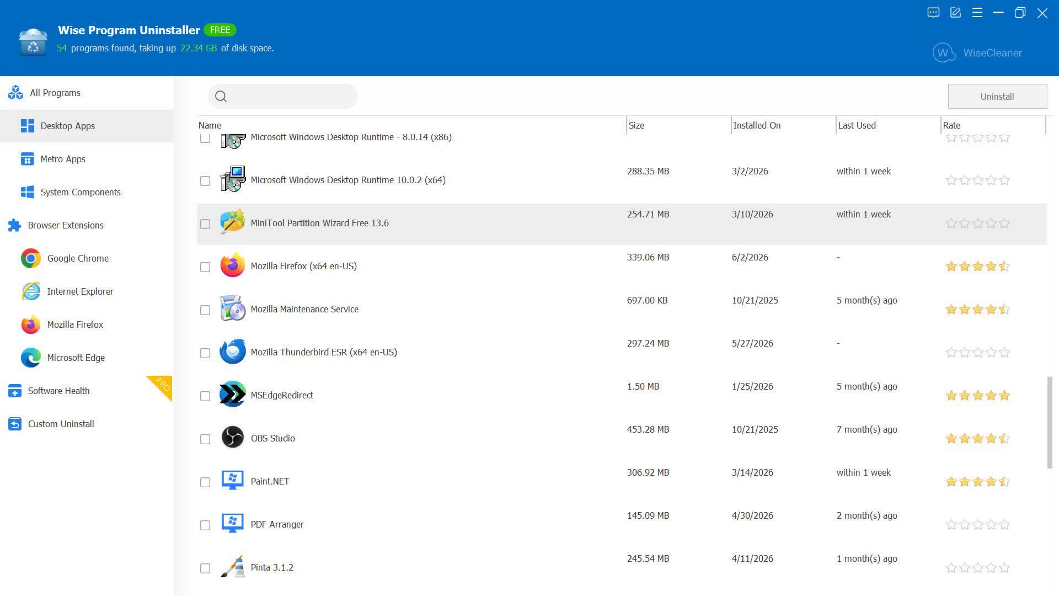Click the Thunderbird ESR program icon
1059x596 pixels.
click(x=232, y=352)
